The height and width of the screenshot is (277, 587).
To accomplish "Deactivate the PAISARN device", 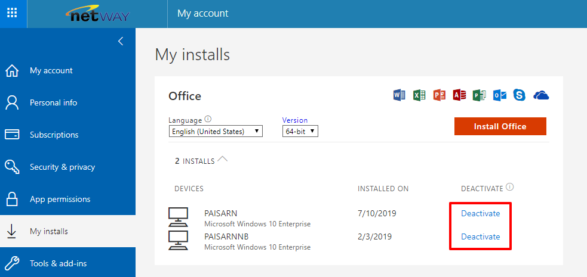I will click(480, 213).
